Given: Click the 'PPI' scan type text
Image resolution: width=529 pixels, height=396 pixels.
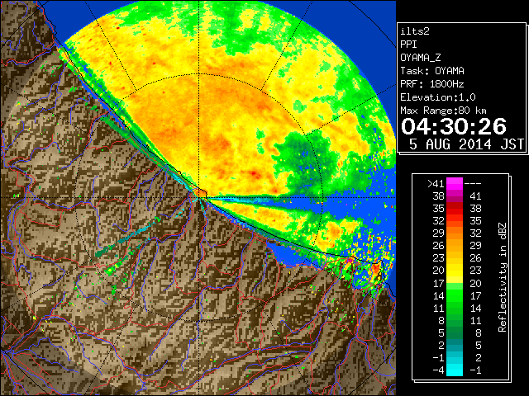Looking at the screenshot, I should [408, 45].
